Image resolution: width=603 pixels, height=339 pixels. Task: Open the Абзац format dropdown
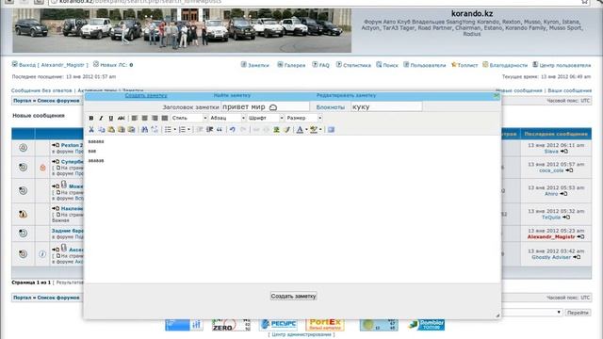[x=227, y=118]
